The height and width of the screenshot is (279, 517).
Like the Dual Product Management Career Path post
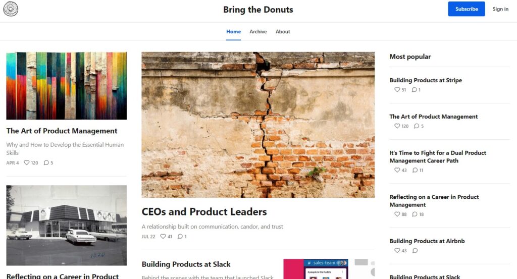click(x=397, y=171)
